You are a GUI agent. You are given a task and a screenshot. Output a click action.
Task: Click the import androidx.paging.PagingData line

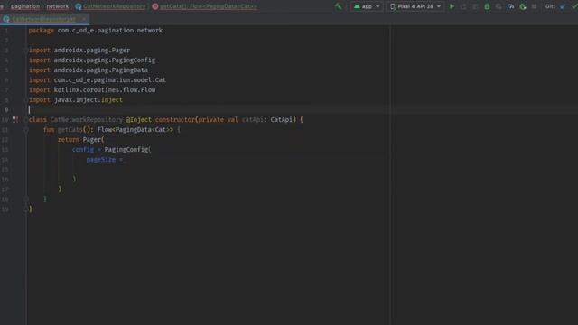tap(89, 70)
